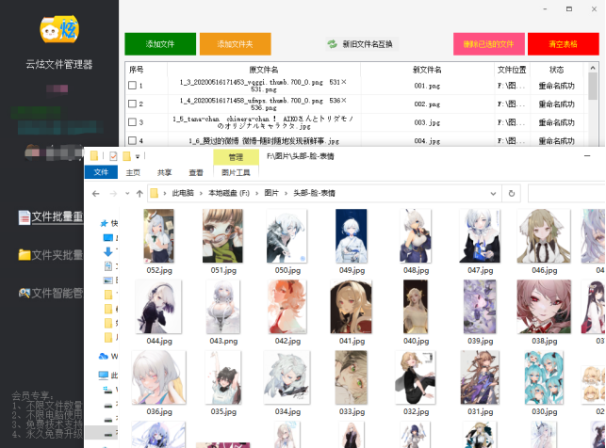Click the 序号 column header
Screen dimensions: 606x448
tap(137, 70)
